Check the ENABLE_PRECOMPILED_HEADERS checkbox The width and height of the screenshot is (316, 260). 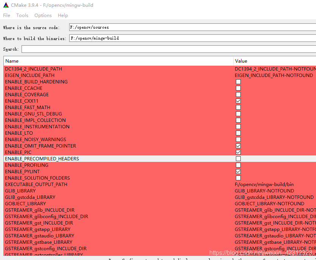click(x=238, y=159)
